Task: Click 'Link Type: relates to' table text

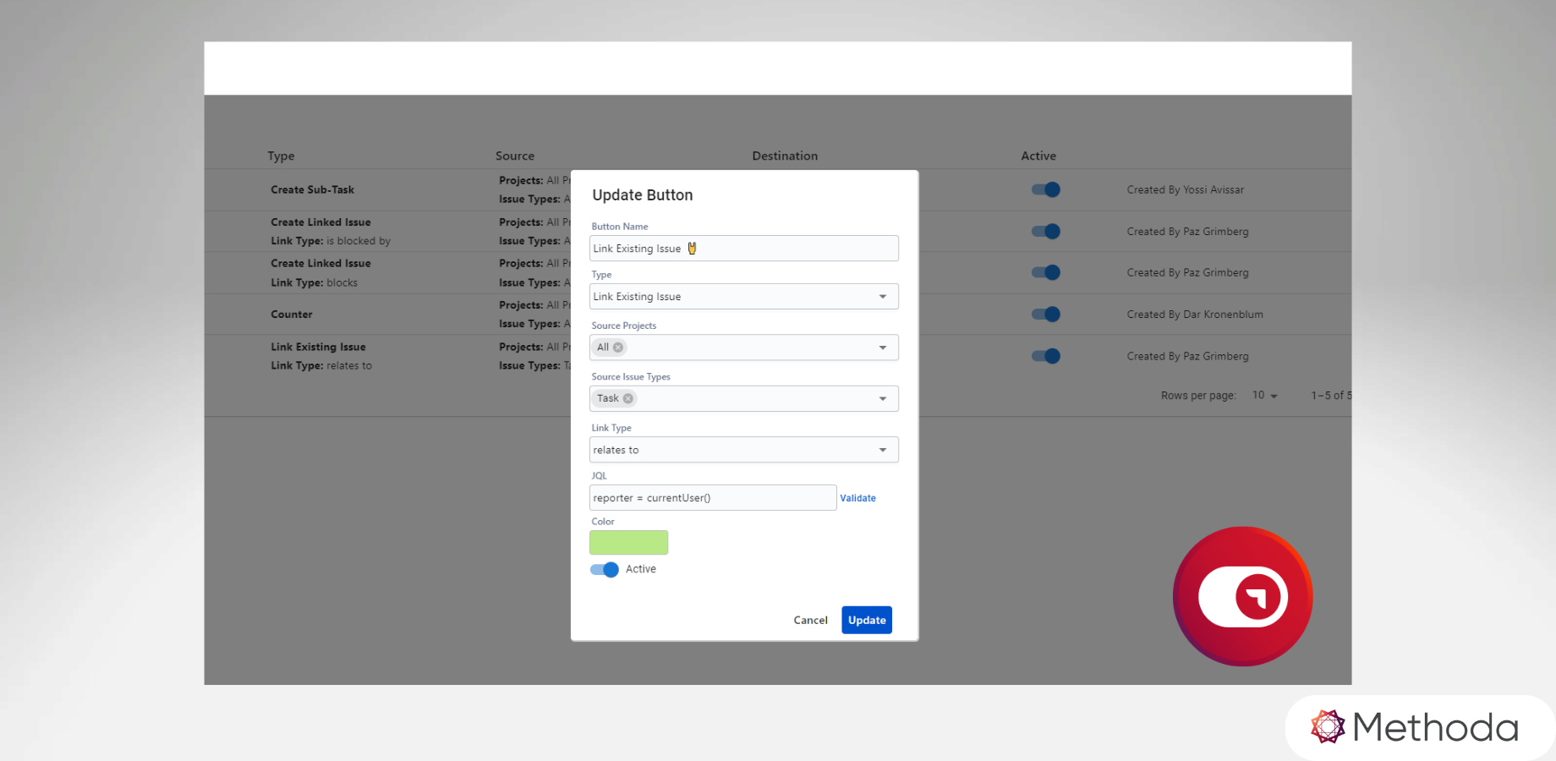Action: tap(321, 365)
